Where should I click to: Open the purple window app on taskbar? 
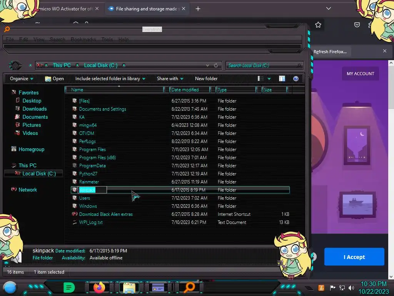tap(158, 288)
